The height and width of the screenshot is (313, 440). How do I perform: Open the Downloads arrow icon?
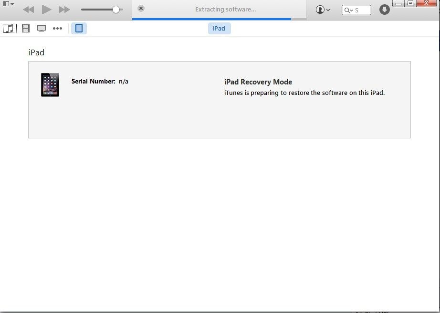pos(385,10)
